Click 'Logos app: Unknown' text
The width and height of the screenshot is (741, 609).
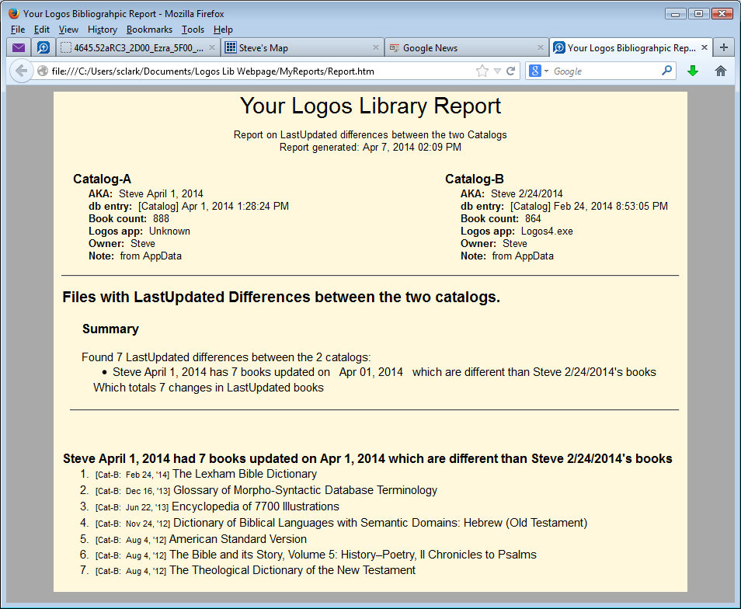click(x=139, y=231)
